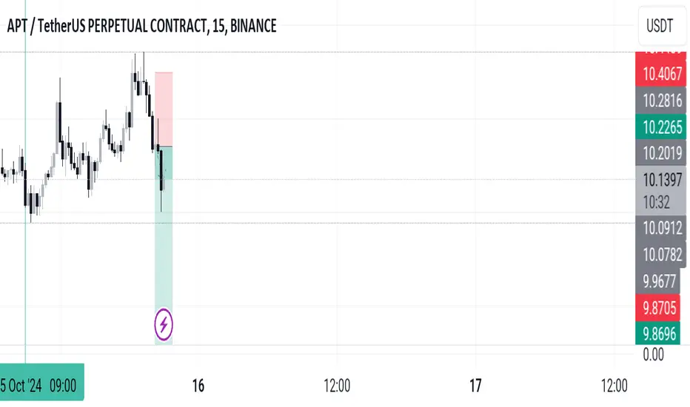Click the 10.2019 price label
The width and height of the screenshot is (690, 407).
(x=661, y=153)
